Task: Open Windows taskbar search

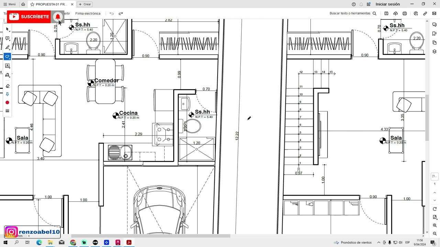Action: point(16,243)
